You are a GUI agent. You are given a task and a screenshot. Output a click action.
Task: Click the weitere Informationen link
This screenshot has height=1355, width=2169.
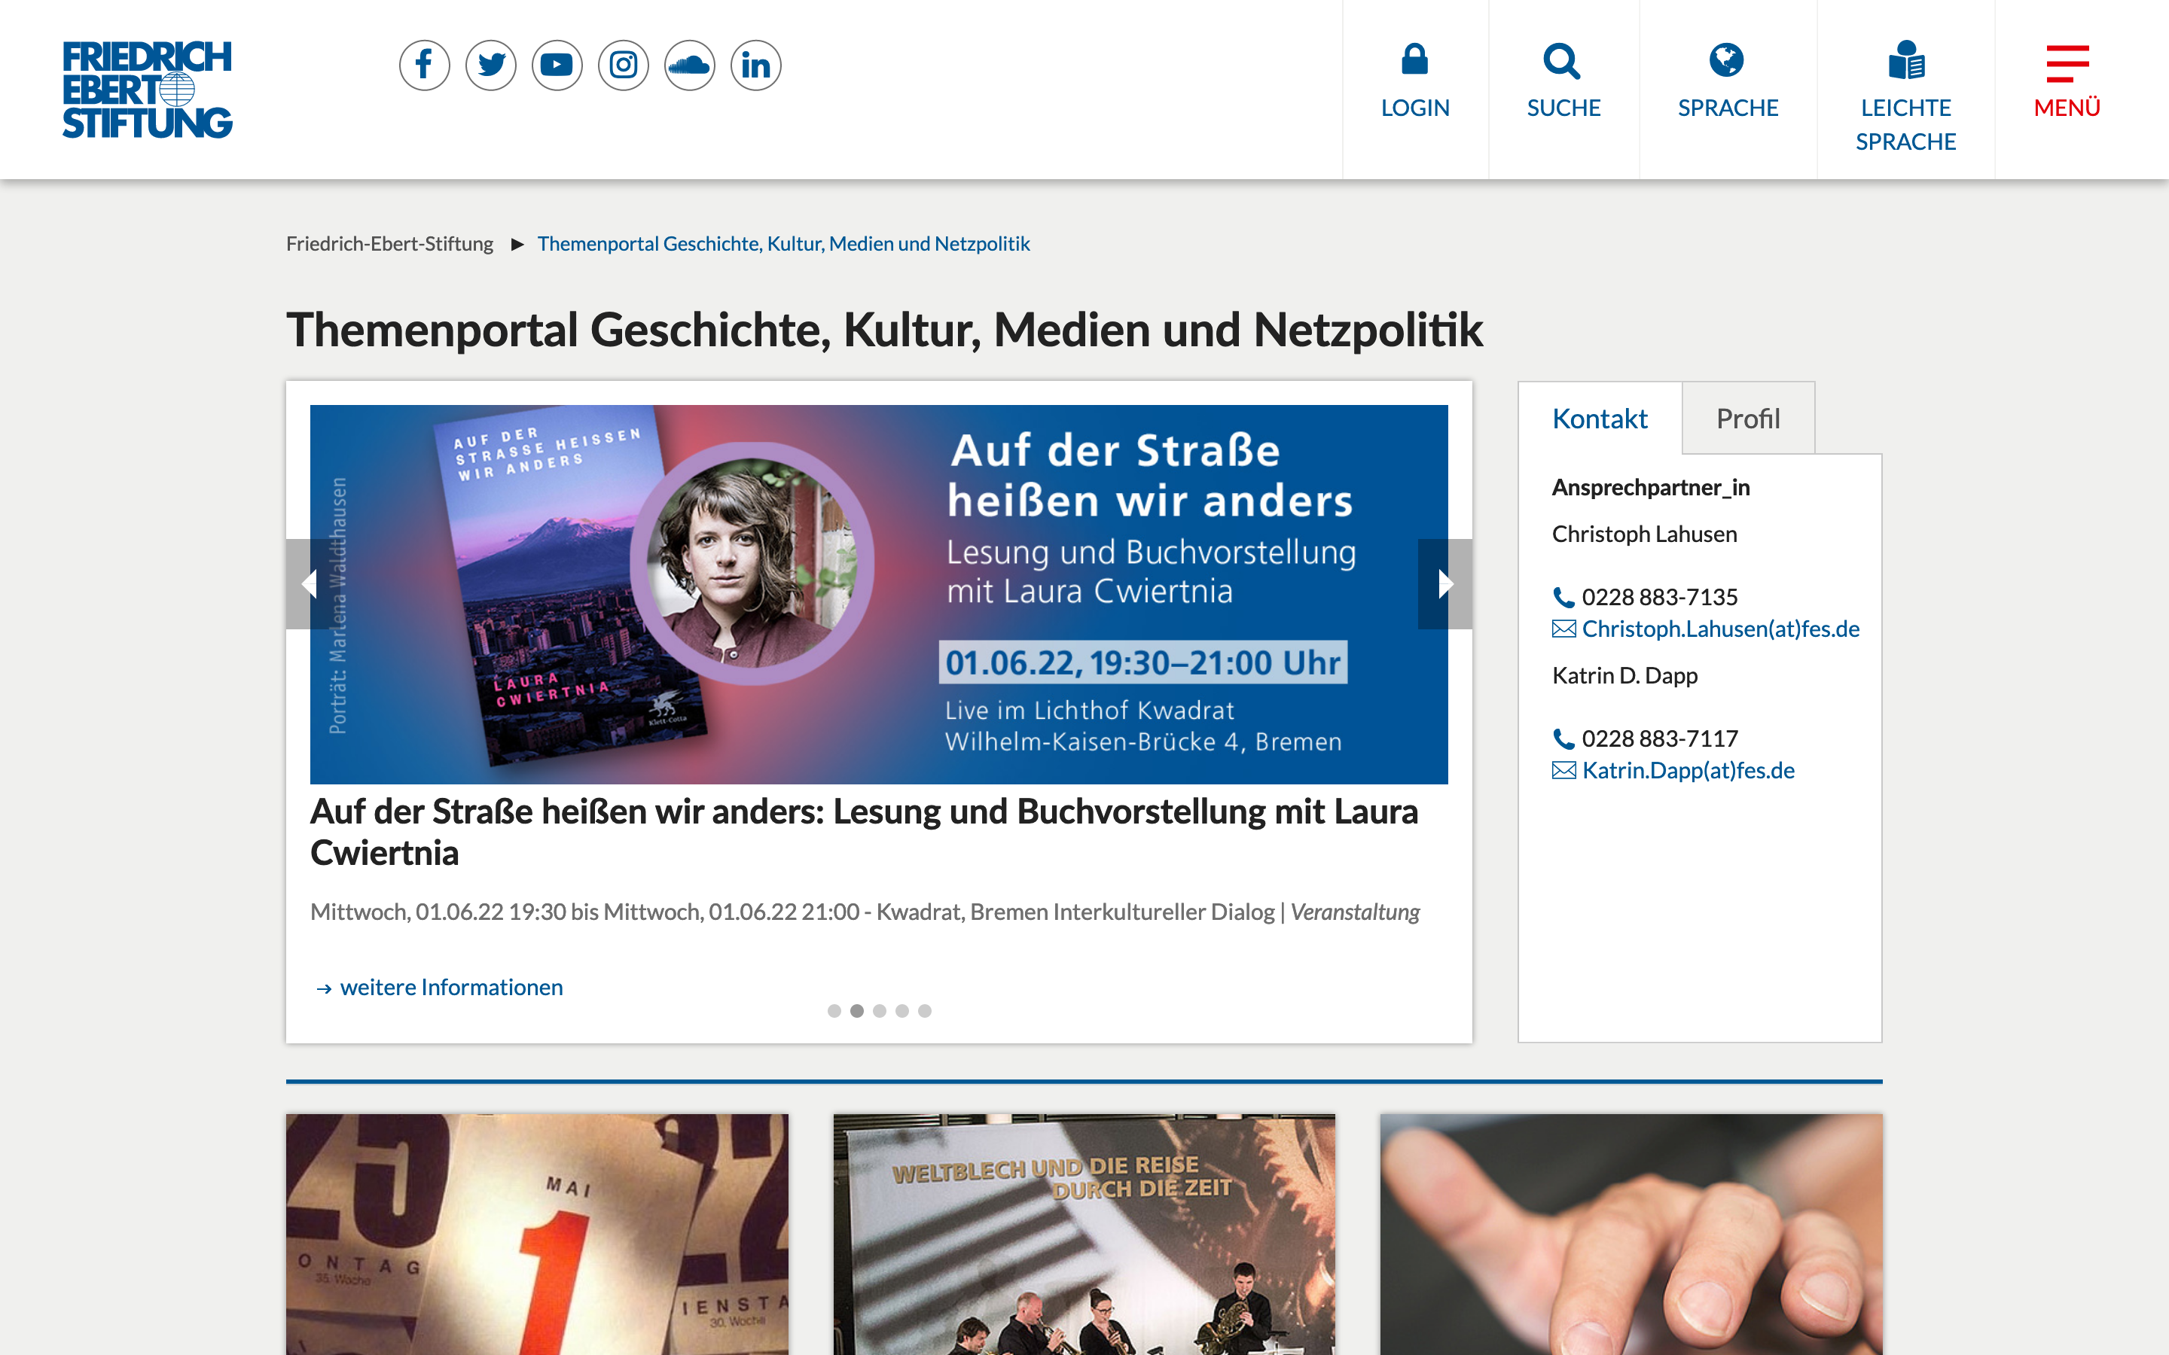[451, 988]
